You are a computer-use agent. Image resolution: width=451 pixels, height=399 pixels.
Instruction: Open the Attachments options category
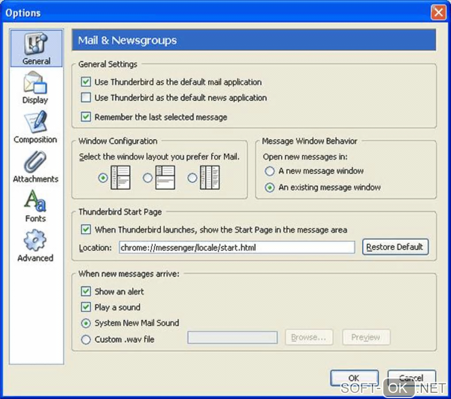[x=35, y=167]
